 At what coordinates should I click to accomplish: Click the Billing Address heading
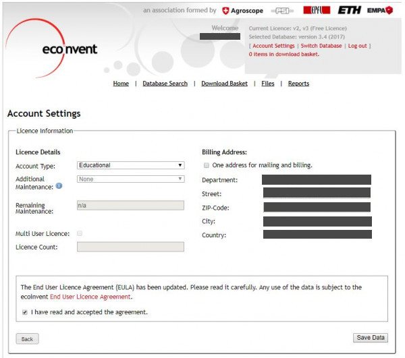pos(224,152)
